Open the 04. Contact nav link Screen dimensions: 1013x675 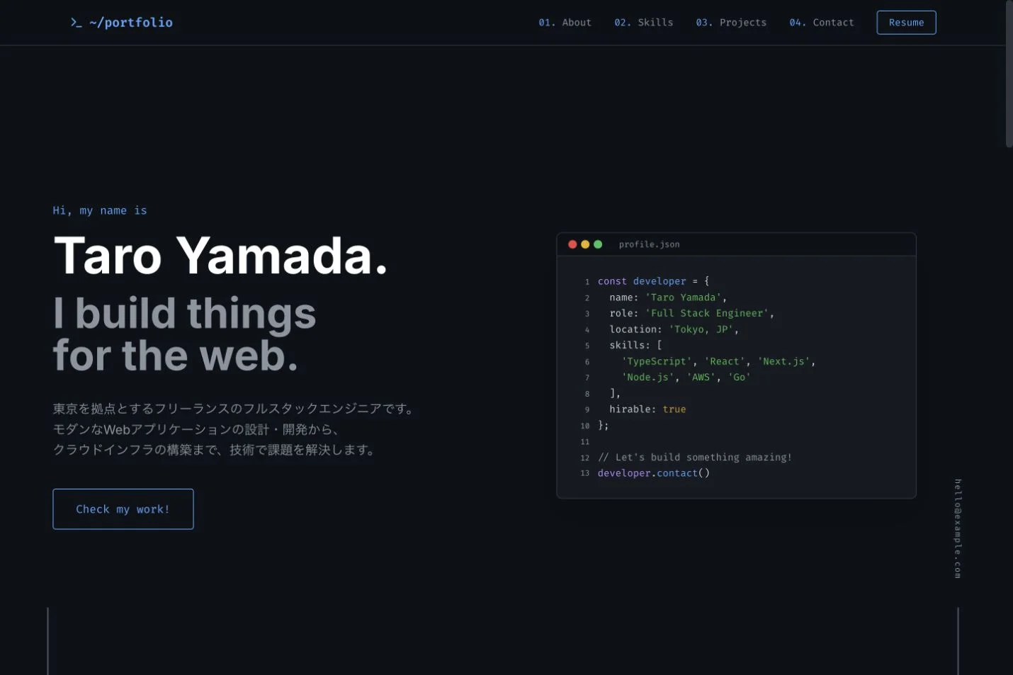pyautogui.click(x=822, y=23)
